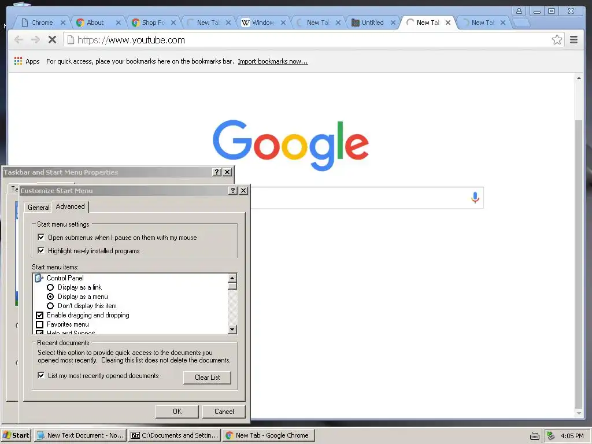The image size is (592, 444).
Task: Switch to the 'Window' Wikipedia tab
Action: 263,23
